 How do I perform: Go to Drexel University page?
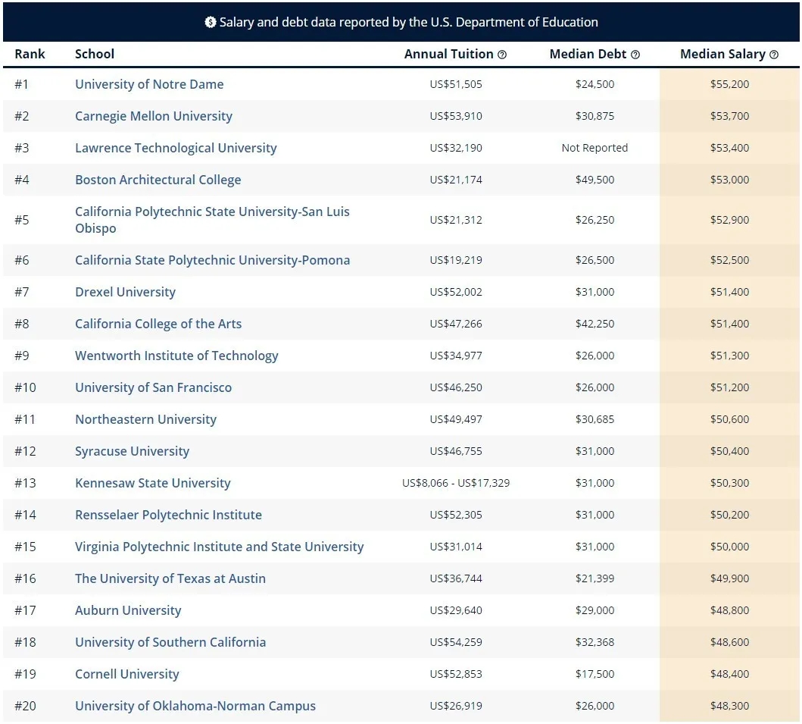tap(125, 292)
